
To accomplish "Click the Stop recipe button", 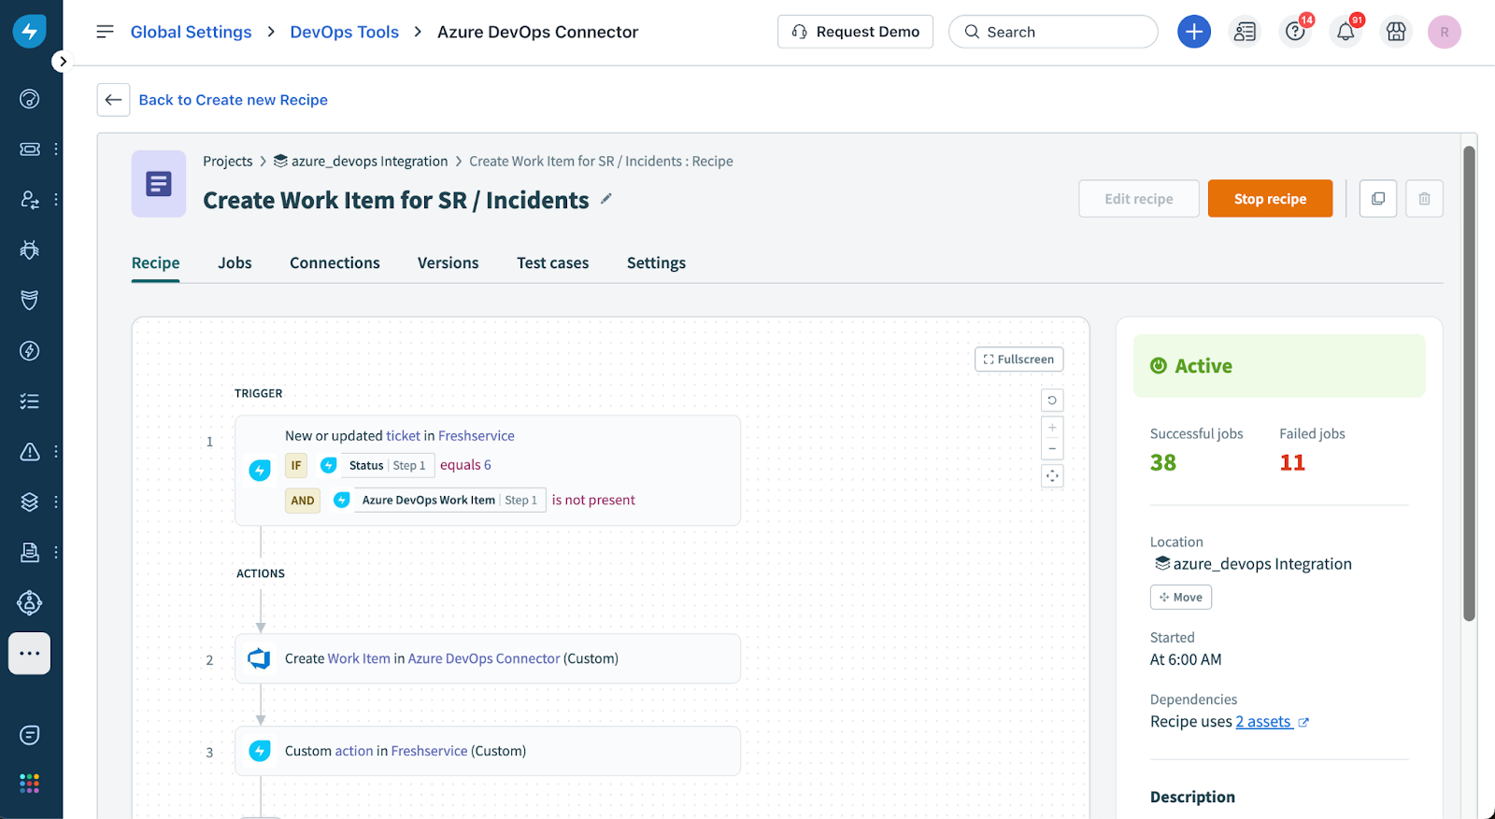I will (x=1271, y=199).
